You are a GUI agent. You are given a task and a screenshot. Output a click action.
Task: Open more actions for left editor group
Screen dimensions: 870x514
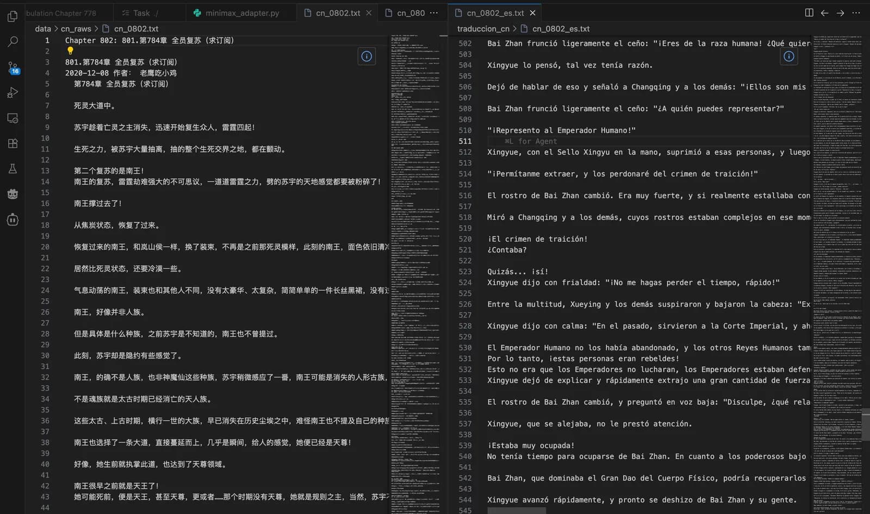[x=433, y=12]
